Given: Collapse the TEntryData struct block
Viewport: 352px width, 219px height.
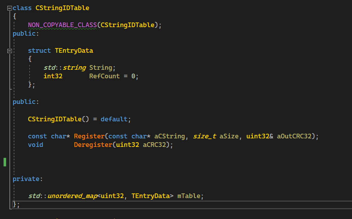Looking at the screenshot, I should pyautogui.click(x=10, y=51).
